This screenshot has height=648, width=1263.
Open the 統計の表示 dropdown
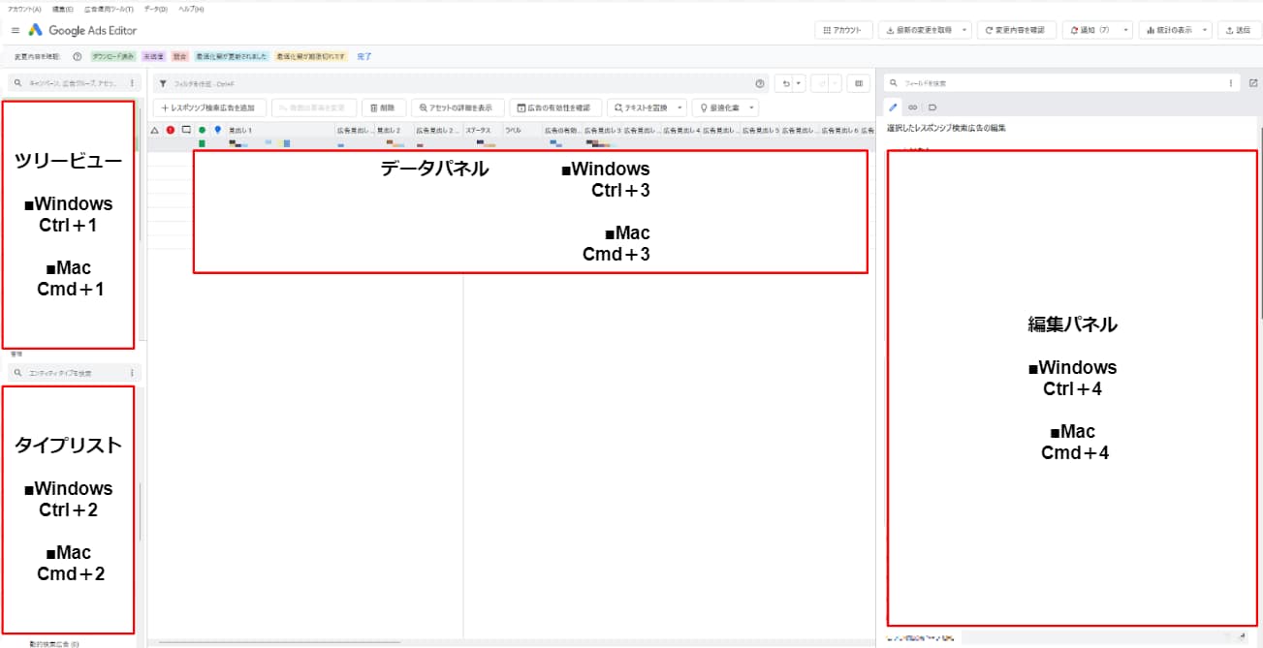[1175, 30]
